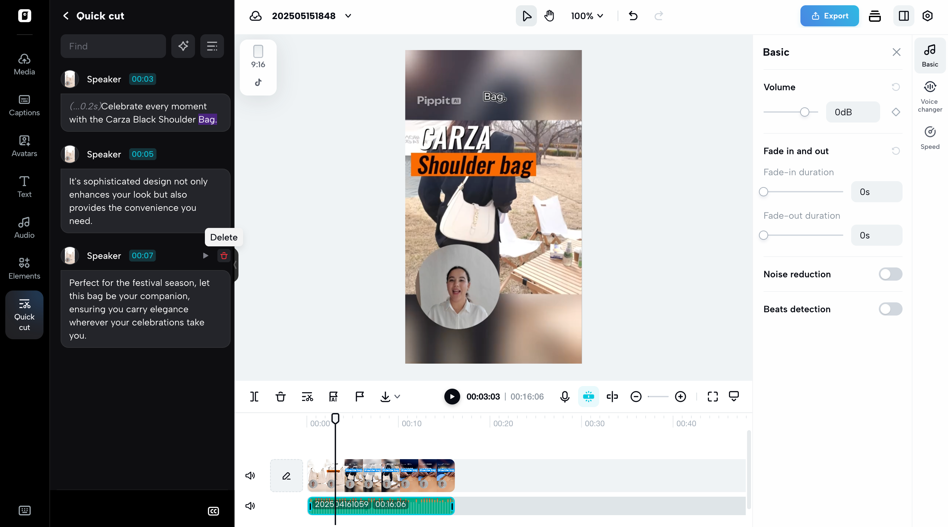Jump to the 00:07 speaker timestamp
948x527 pixels.
[142, 256]
